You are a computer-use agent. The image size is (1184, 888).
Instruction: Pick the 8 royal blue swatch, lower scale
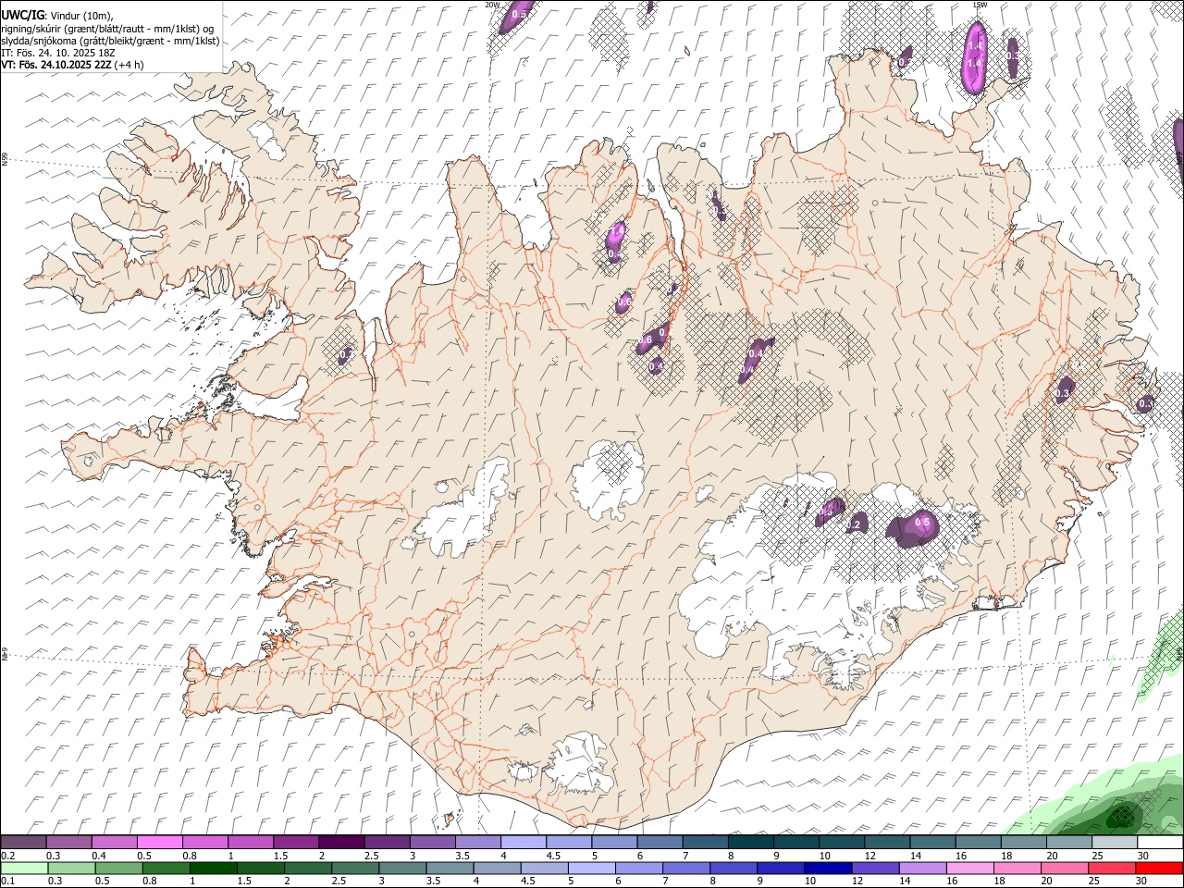tap(733, 868)
